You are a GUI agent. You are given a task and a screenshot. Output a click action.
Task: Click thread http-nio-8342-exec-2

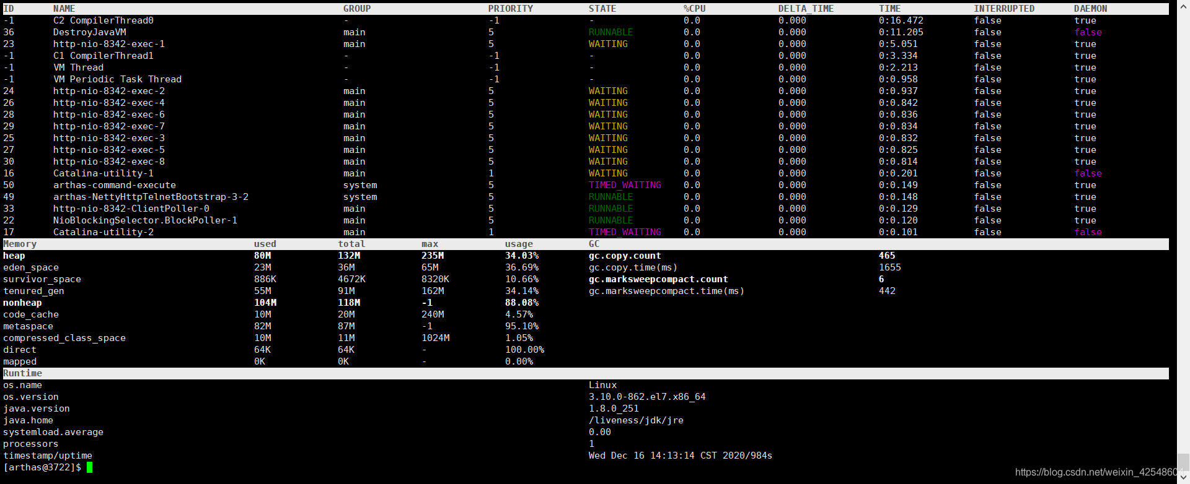[x=109, y=91]
